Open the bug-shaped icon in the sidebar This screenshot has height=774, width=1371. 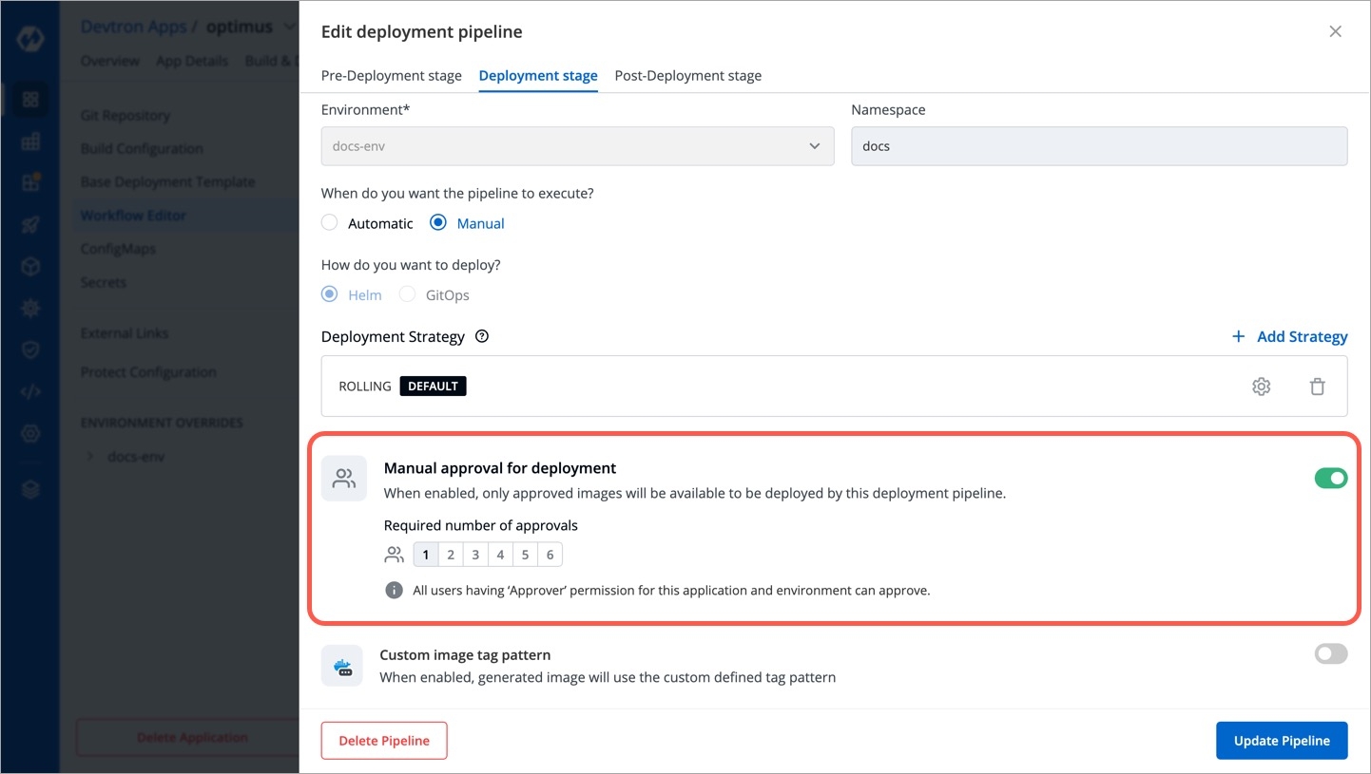(x=30, y=309)
